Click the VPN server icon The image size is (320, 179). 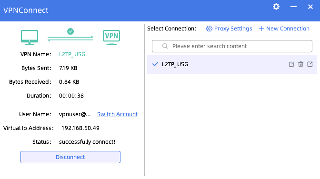111,37
